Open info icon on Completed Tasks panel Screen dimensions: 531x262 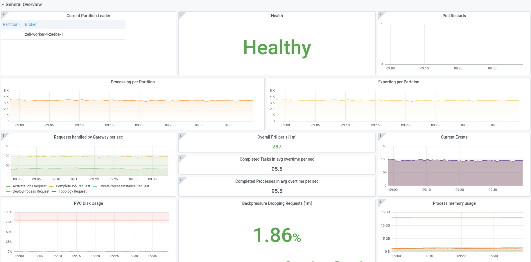181,158
